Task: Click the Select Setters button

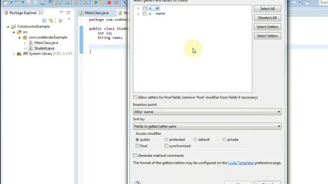Action: 268,36
